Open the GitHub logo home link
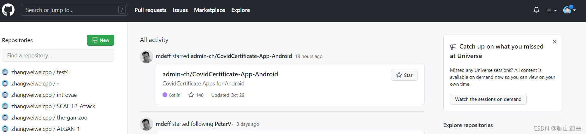This screenshot has height=134, width=586. tap(8, 10)
